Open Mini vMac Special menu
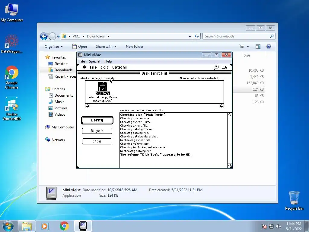 [94, 61]
